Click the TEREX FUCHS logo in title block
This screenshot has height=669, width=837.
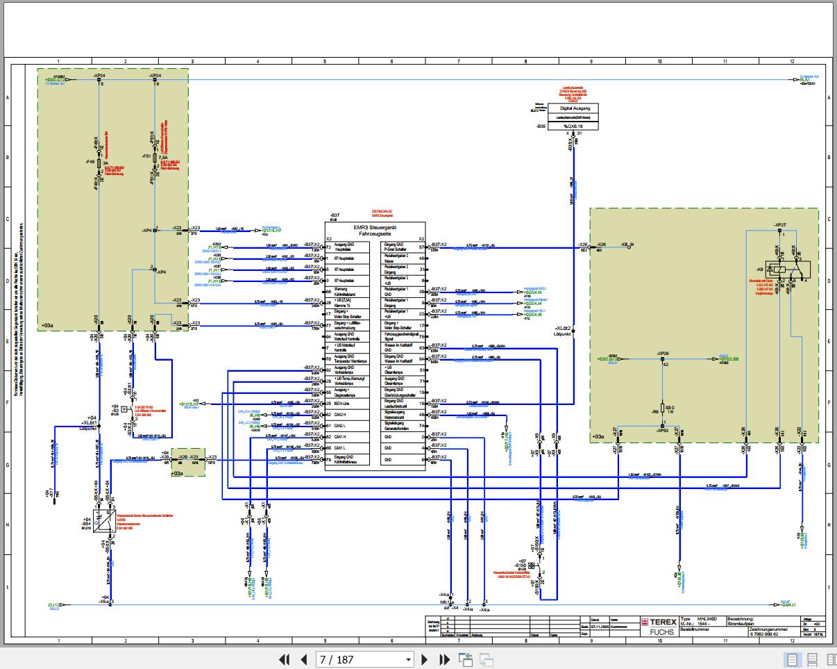[x=658, y=626]
